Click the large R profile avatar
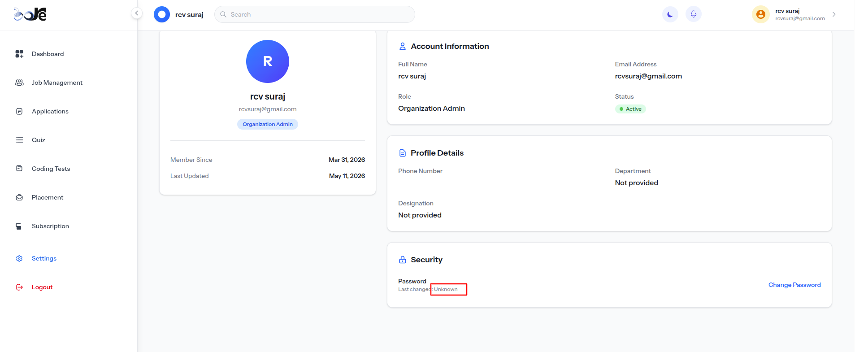 268,61
